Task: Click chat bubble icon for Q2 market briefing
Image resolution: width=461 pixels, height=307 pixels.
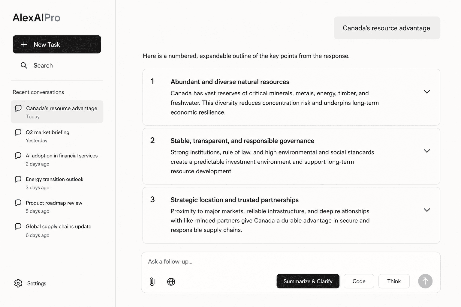Action: coord(18,132)
